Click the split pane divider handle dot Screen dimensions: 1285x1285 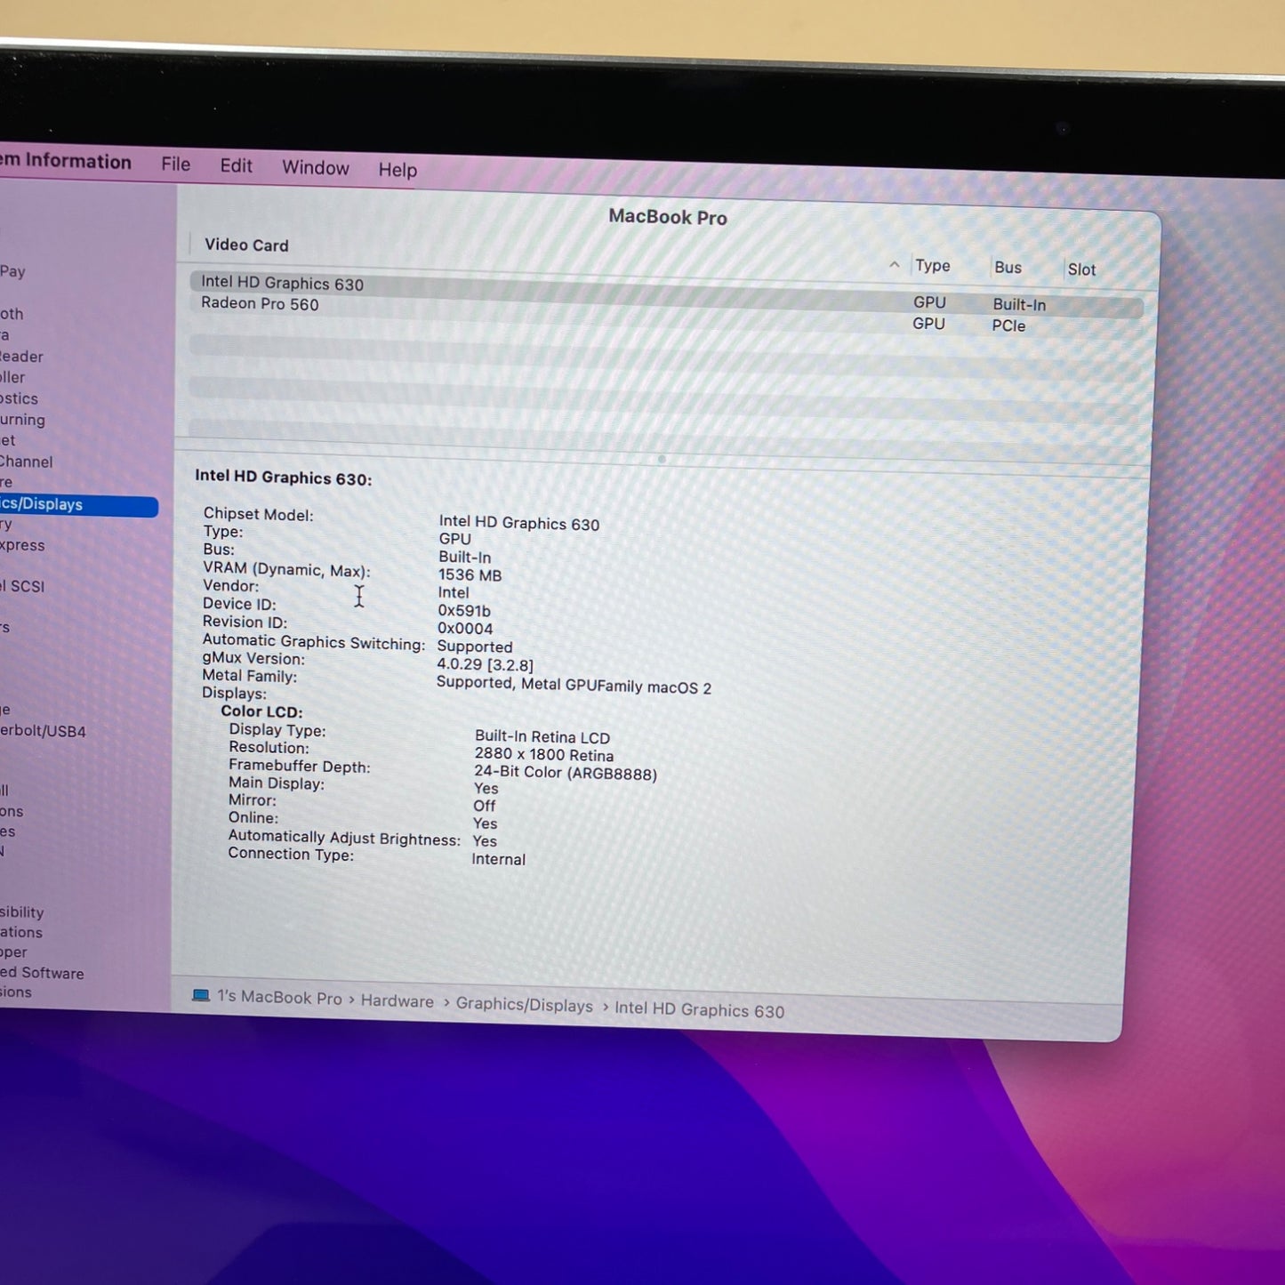(662, 459)
